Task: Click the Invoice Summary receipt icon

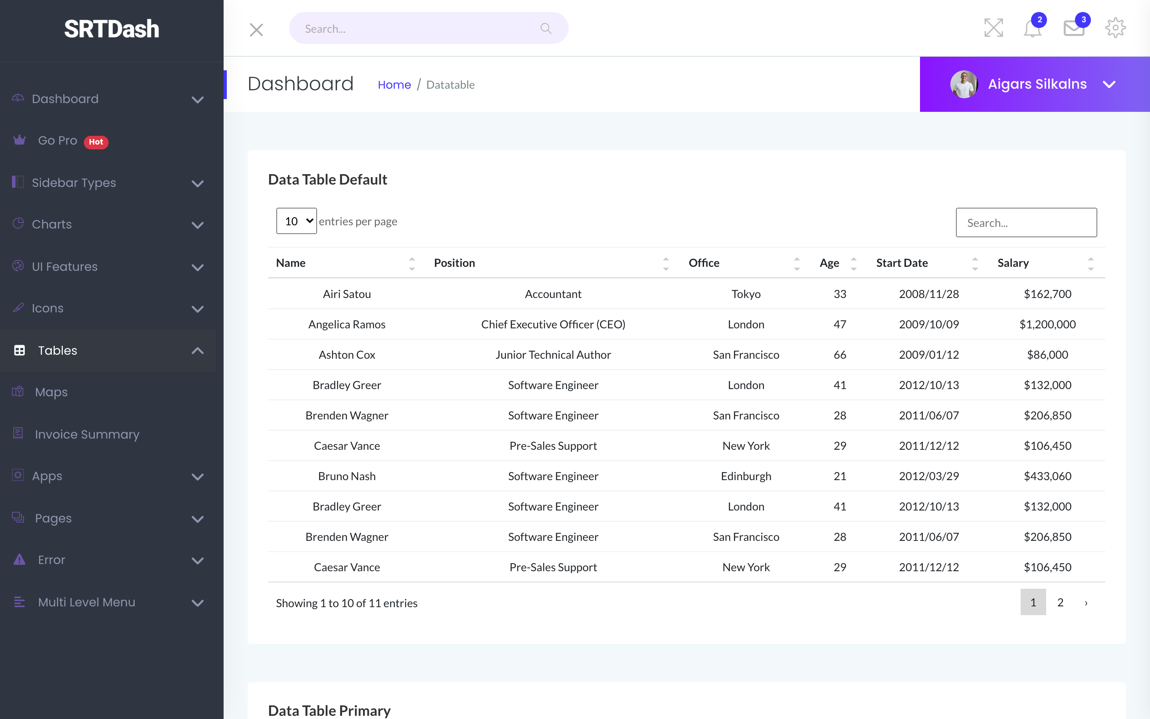Action: click(18, 434)
